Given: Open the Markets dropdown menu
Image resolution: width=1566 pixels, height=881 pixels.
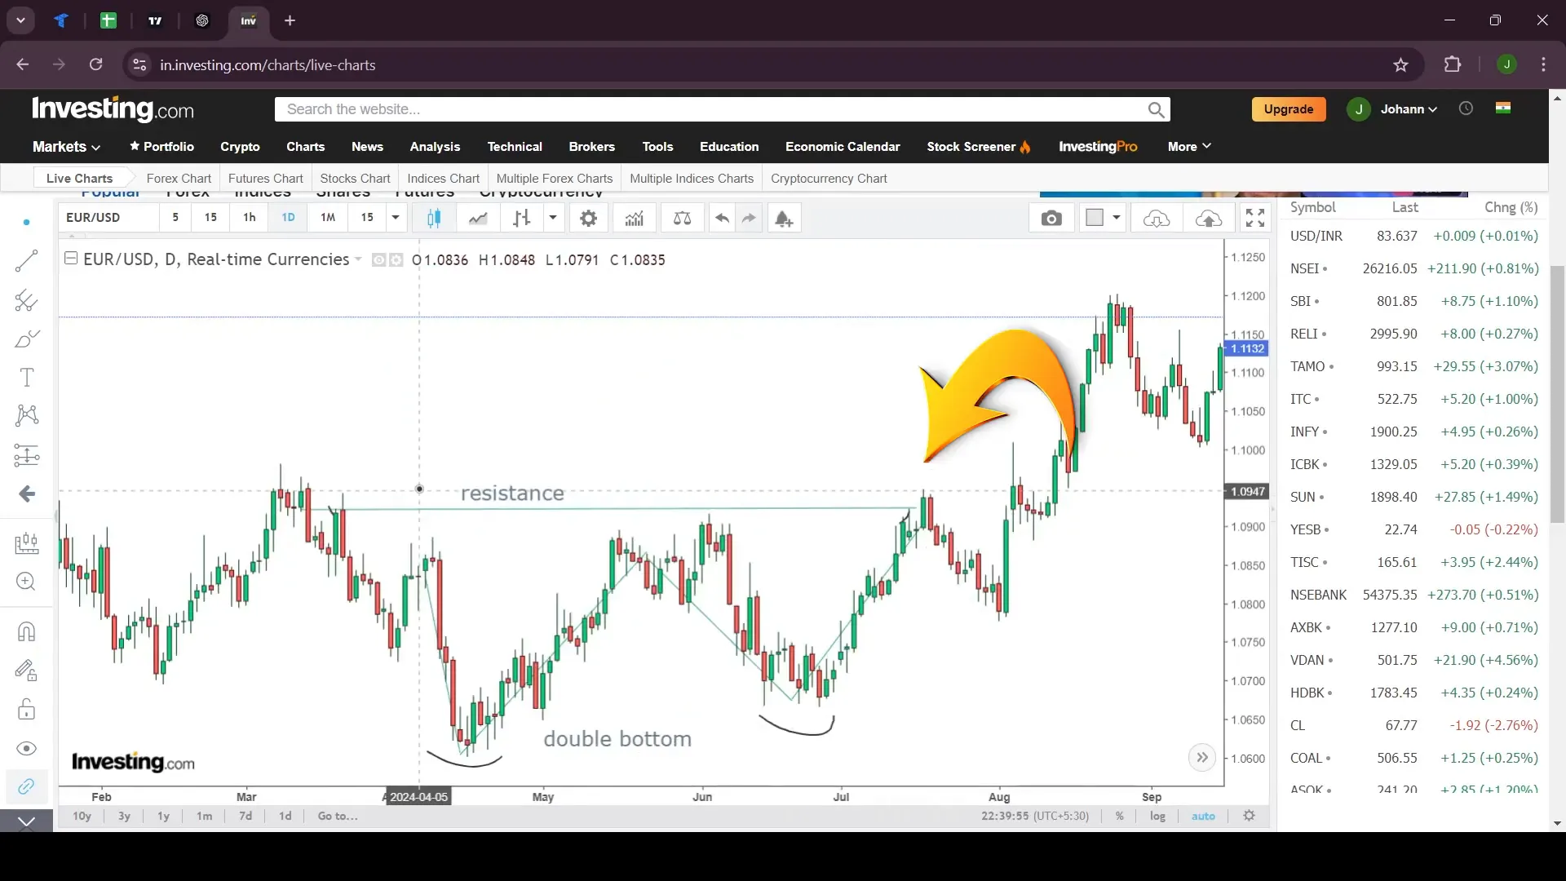Looking at the screenshot, I should point(66,147).
